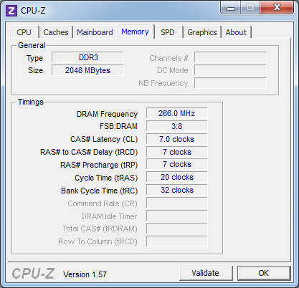This screenshot has height=288, width=299.
Task: Click the empty Channels # field
Action: (x=230, y=57)
